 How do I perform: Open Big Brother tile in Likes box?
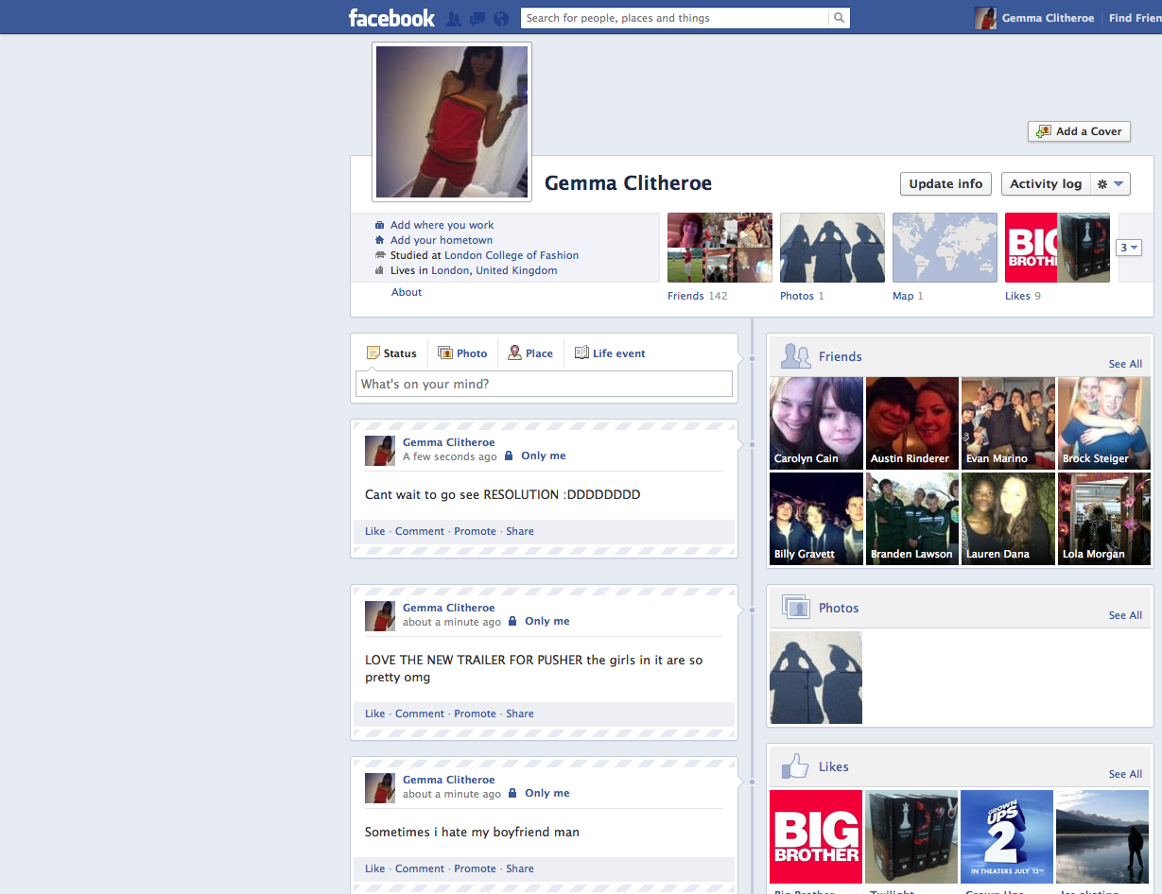[x=816, y=836]
